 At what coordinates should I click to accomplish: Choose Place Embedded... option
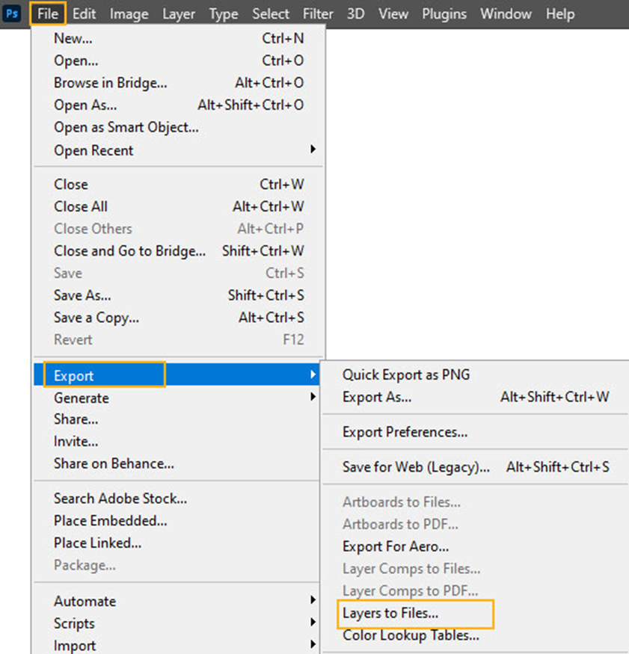tap(110, 520)
